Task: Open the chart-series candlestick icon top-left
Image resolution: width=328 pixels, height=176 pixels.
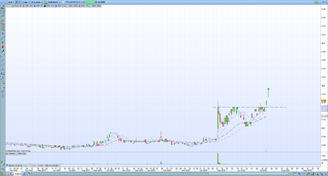Action: 3,2
